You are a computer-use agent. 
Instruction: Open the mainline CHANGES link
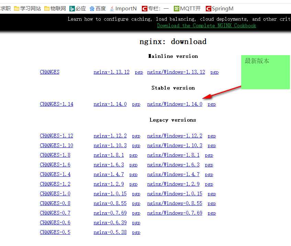click(x=49, y=72)
